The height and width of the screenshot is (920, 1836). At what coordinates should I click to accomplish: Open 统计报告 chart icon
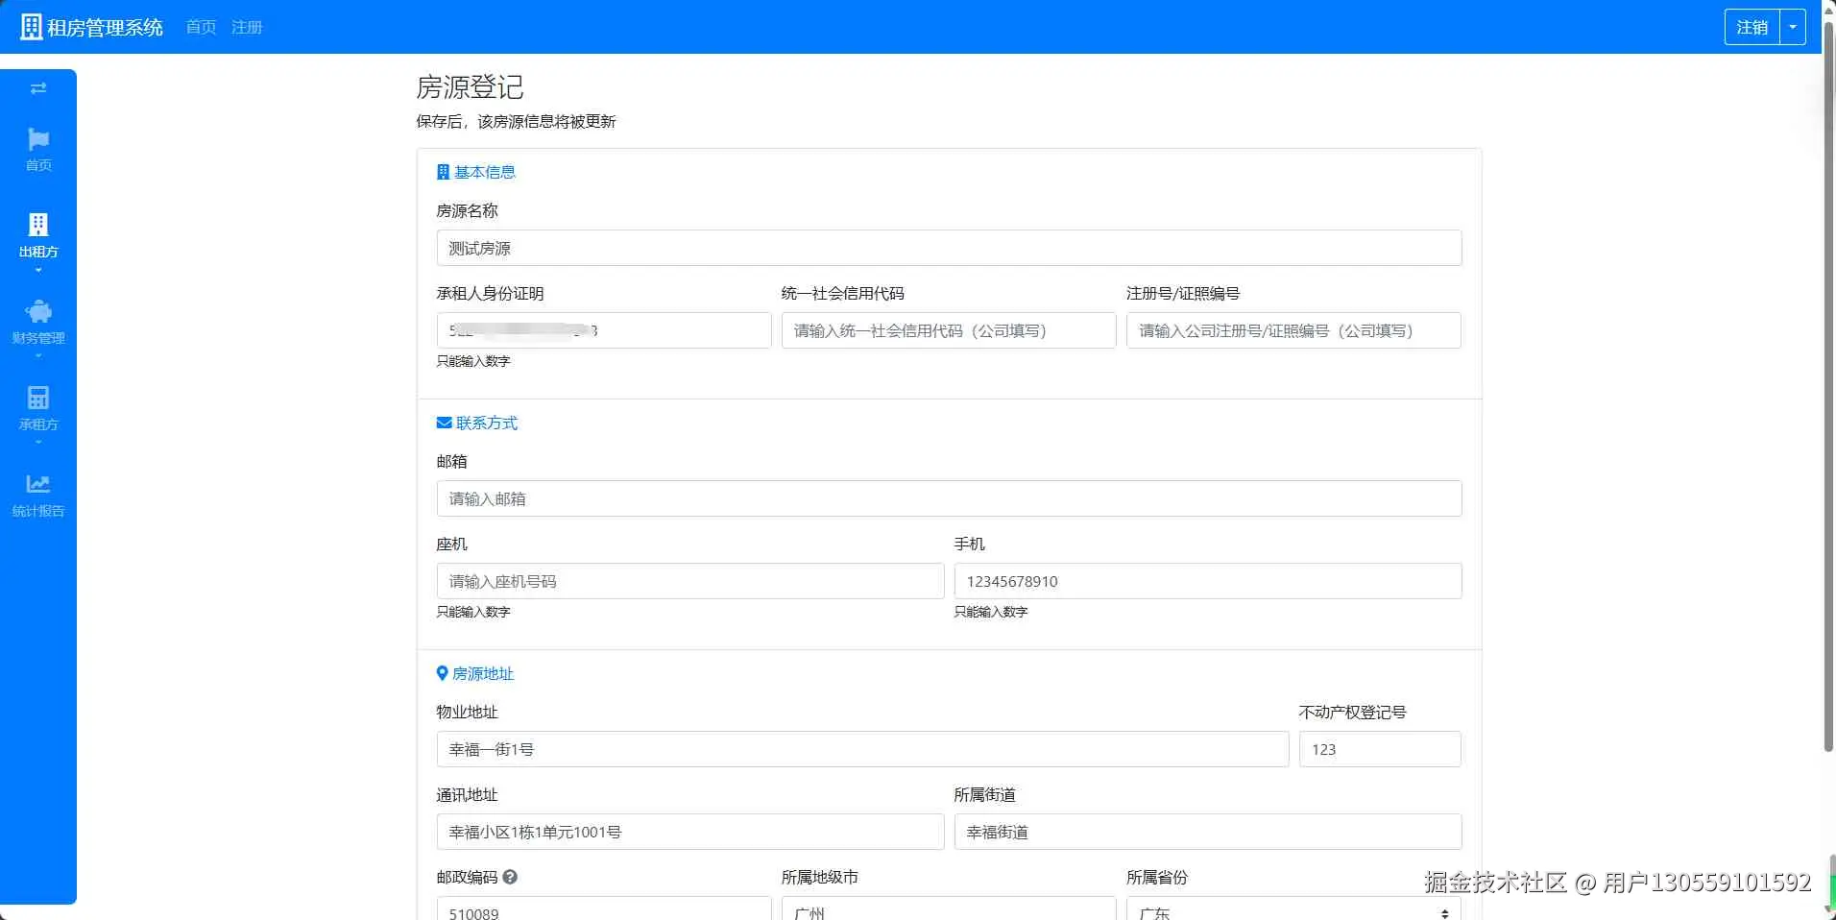tap(38, 484)
